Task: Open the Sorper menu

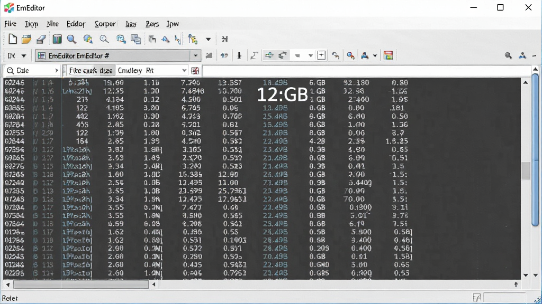Action: [105, 24]
